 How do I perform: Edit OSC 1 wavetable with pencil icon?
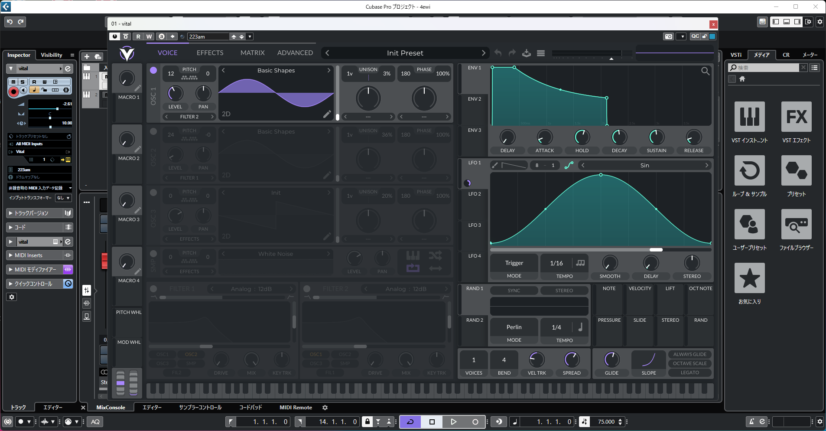coord(327,114)
